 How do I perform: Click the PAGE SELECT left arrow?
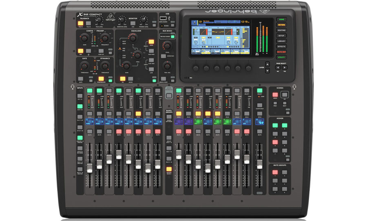point(278,67)
